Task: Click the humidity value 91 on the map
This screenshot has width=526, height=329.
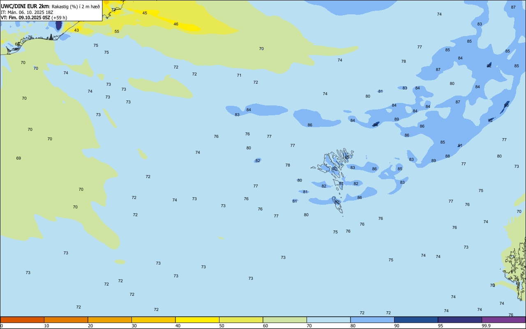Action: click(x=460, y=146)
